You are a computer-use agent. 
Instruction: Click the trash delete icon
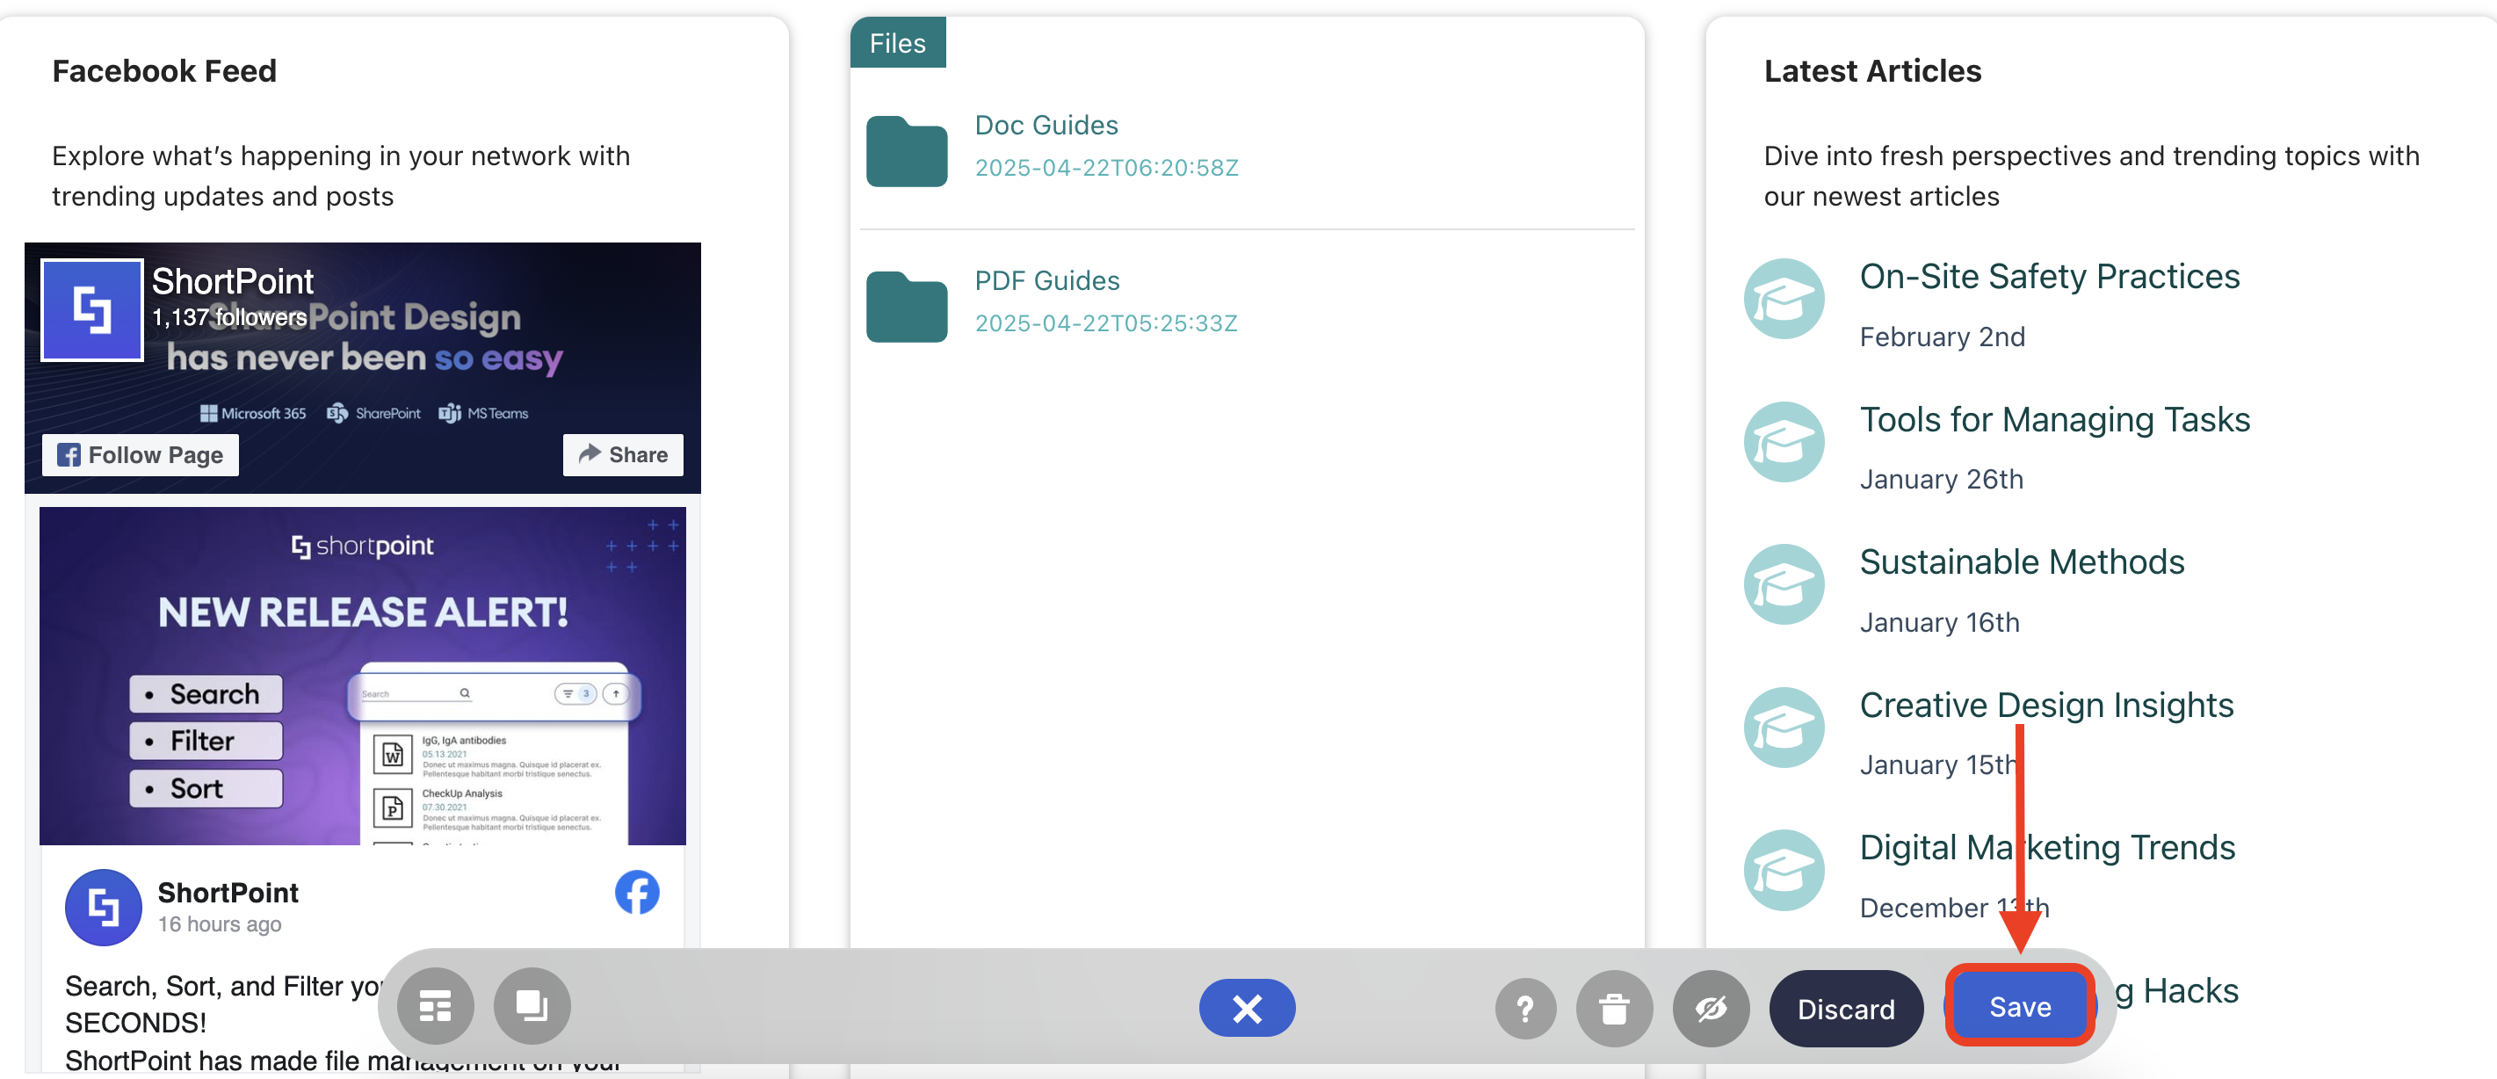(1614, 1010)
